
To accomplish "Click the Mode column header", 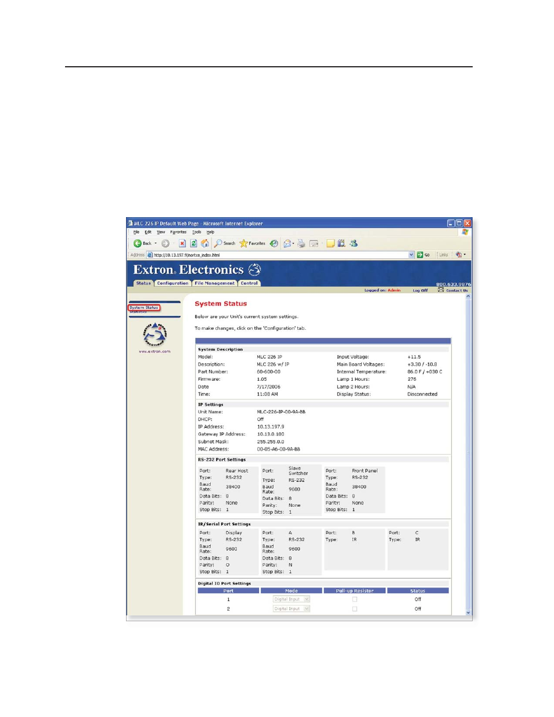I will tap(292, 590).
